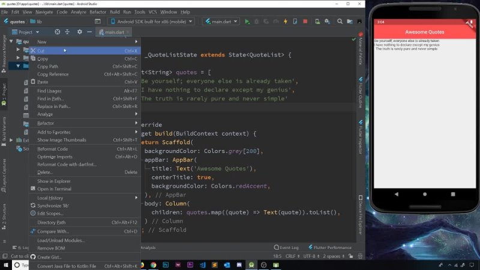This screenshot has width=480, height=270.
Task: Select Delete... in the context menu
Action: [x=85, y=172]
